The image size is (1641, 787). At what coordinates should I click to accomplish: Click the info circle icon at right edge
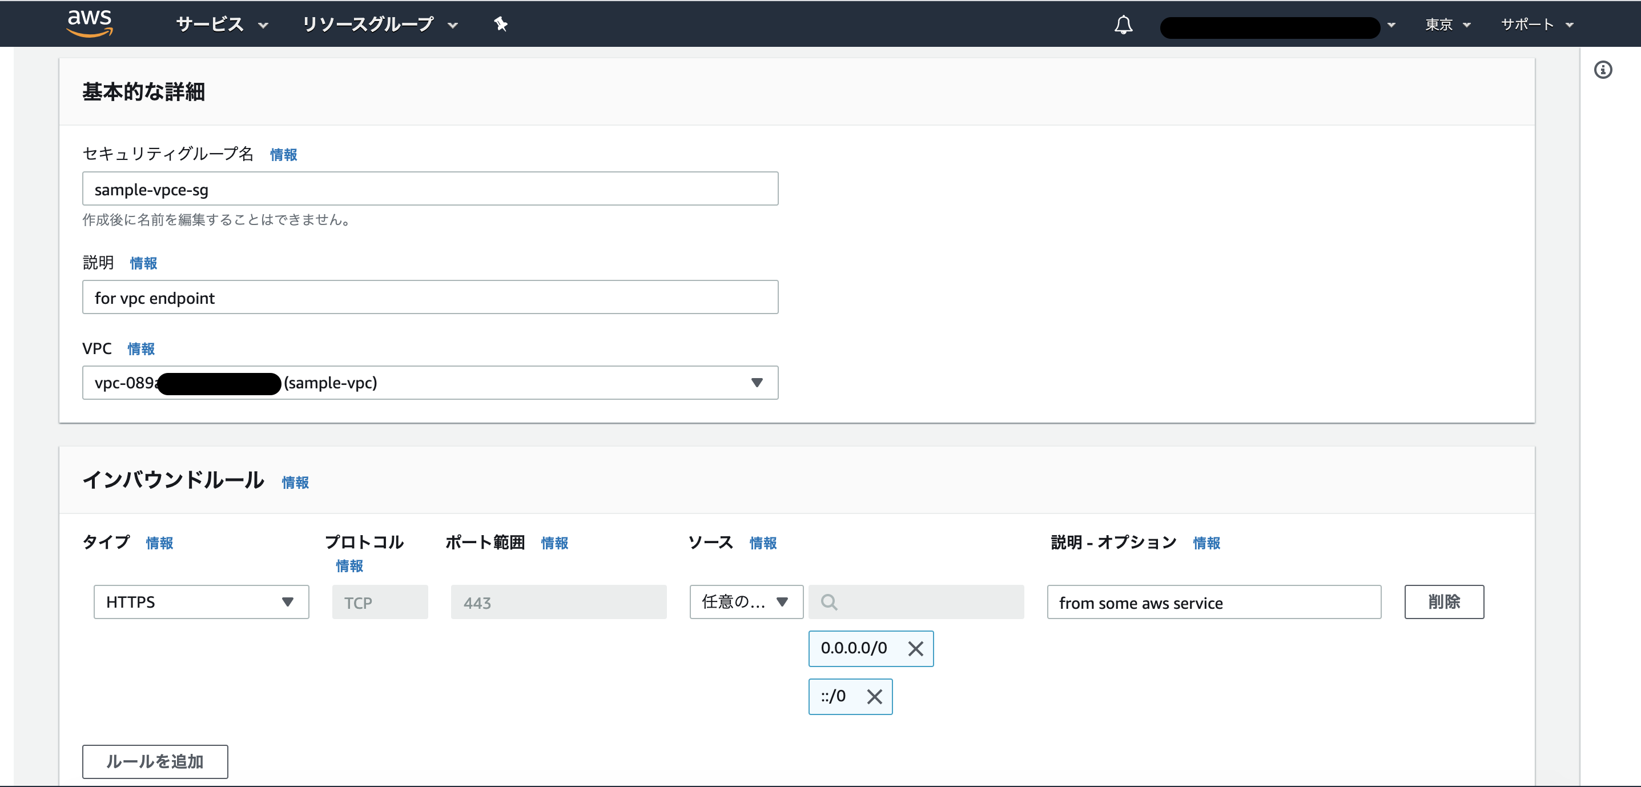click(x=1603, y=70)
